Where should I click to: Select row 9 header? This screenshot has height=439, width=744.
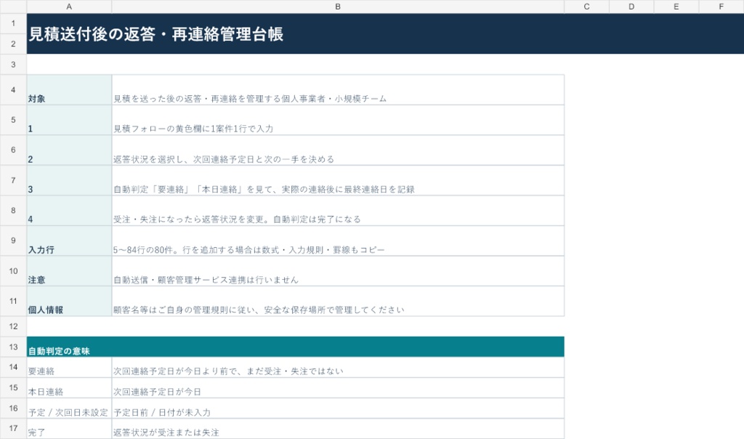(13, 241)
